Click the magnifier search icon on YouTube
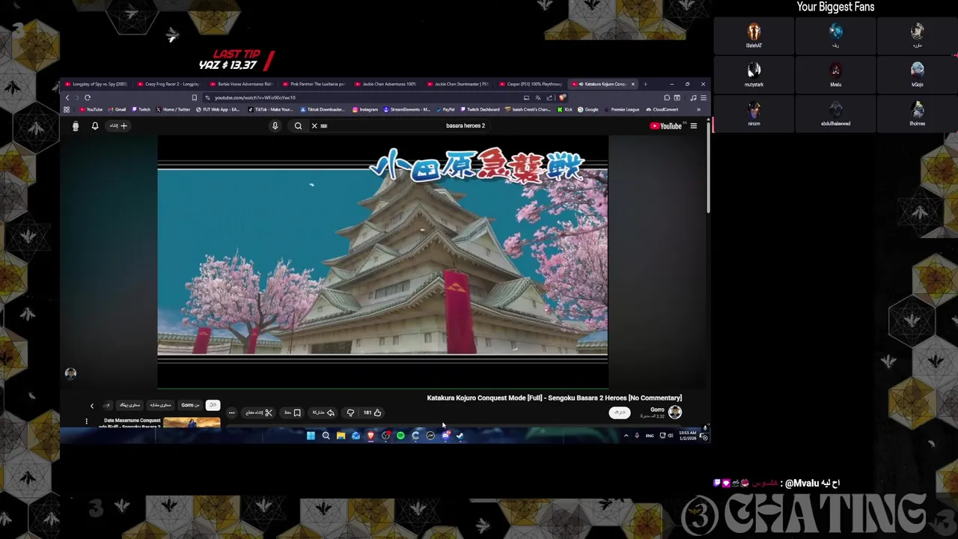The image size is (958, 539). click(298, 126)
